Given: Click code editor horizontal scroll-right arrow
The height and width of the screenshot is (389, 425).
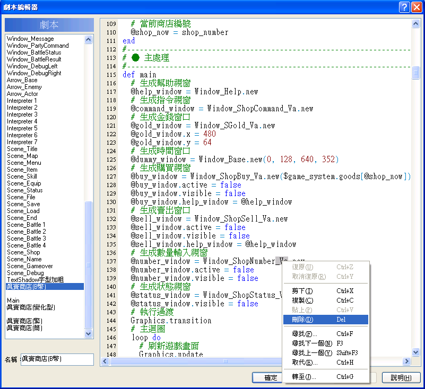Looking at the screenshot, I should pyautogui.click(x=406, y=361).
